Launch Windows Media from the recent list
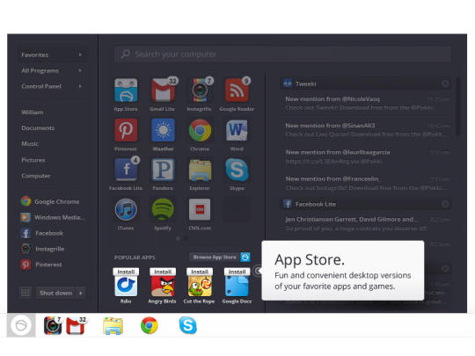 53,217
